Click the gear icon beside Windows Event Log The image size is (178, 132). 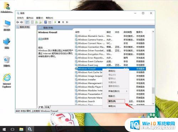(76, 65)
